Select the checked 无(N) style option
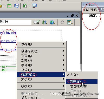The width and height of the screenshot is (104, 99). (x=82, y=75)
